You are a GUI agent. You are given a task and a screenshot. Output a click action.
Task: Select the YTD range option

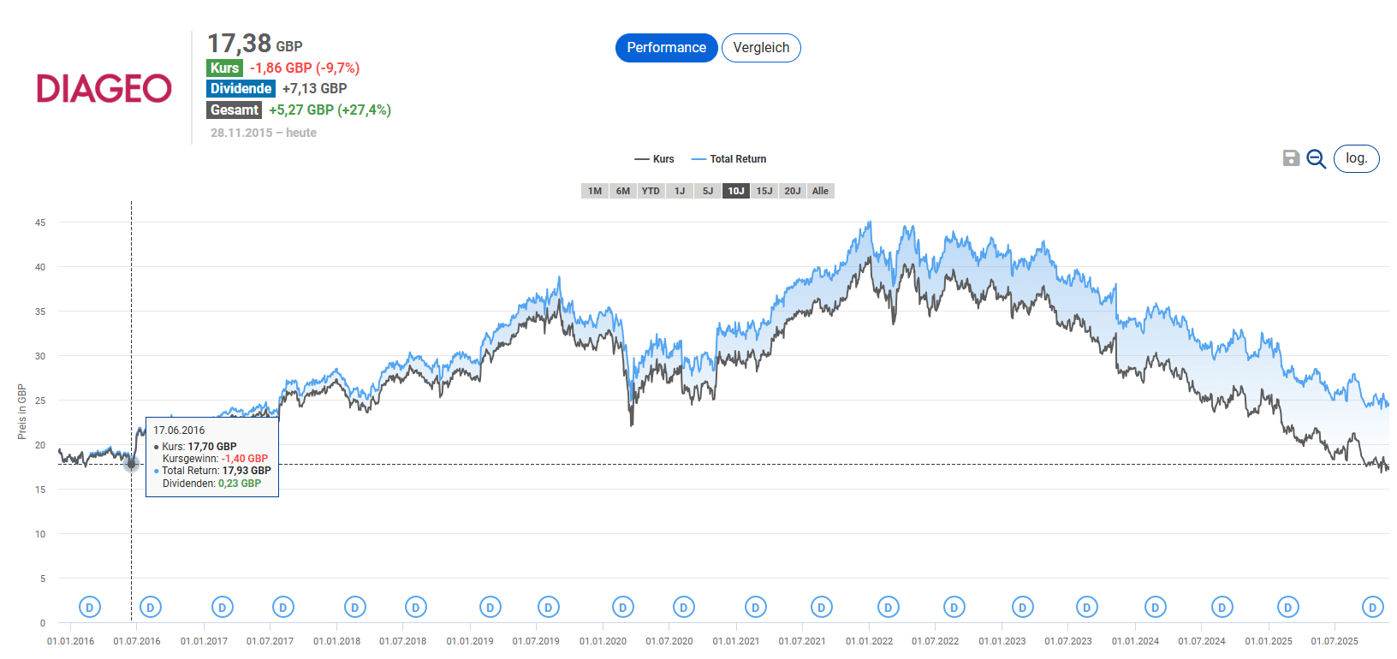[x=651, y=191]
